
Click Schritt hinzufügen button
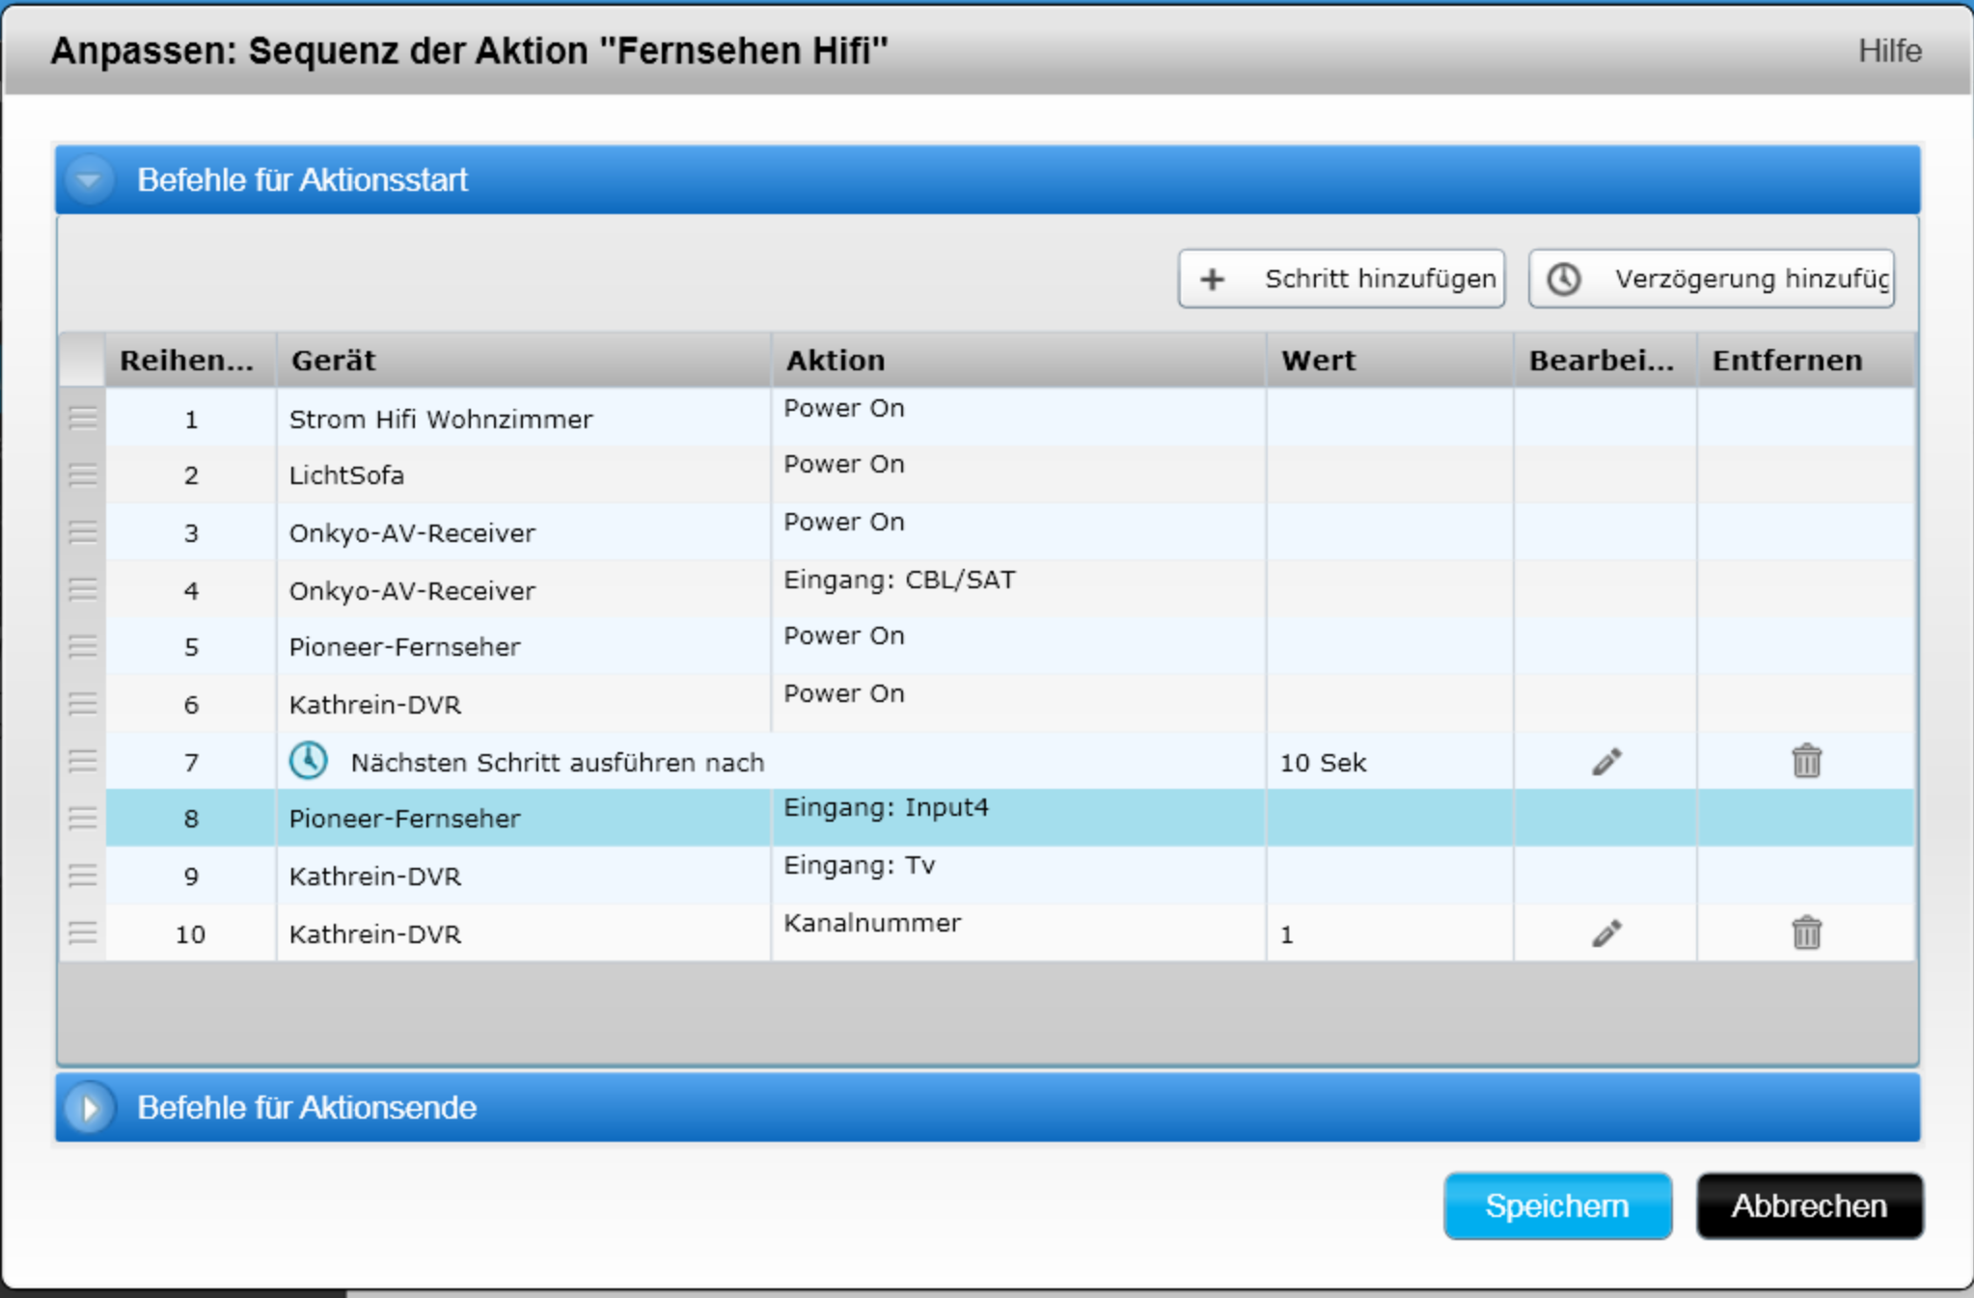[1341, 279]
